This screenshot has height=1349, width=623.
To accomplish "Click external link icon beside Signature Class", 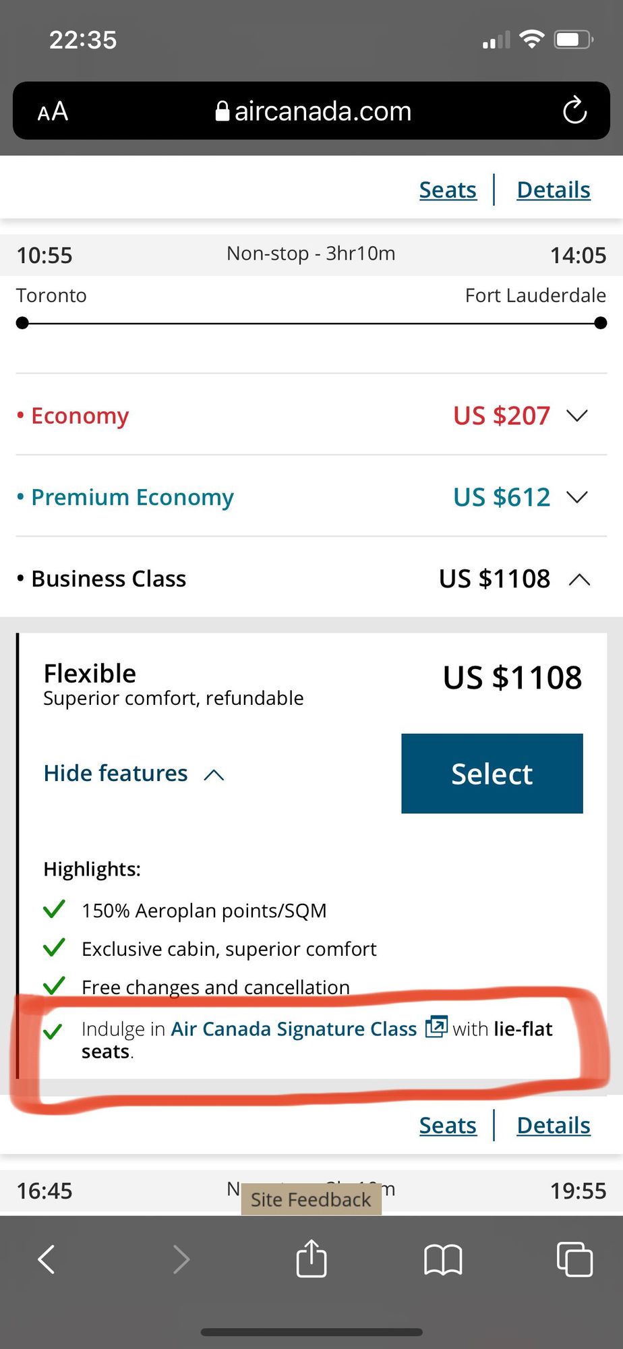I will tap(436, 1027).
